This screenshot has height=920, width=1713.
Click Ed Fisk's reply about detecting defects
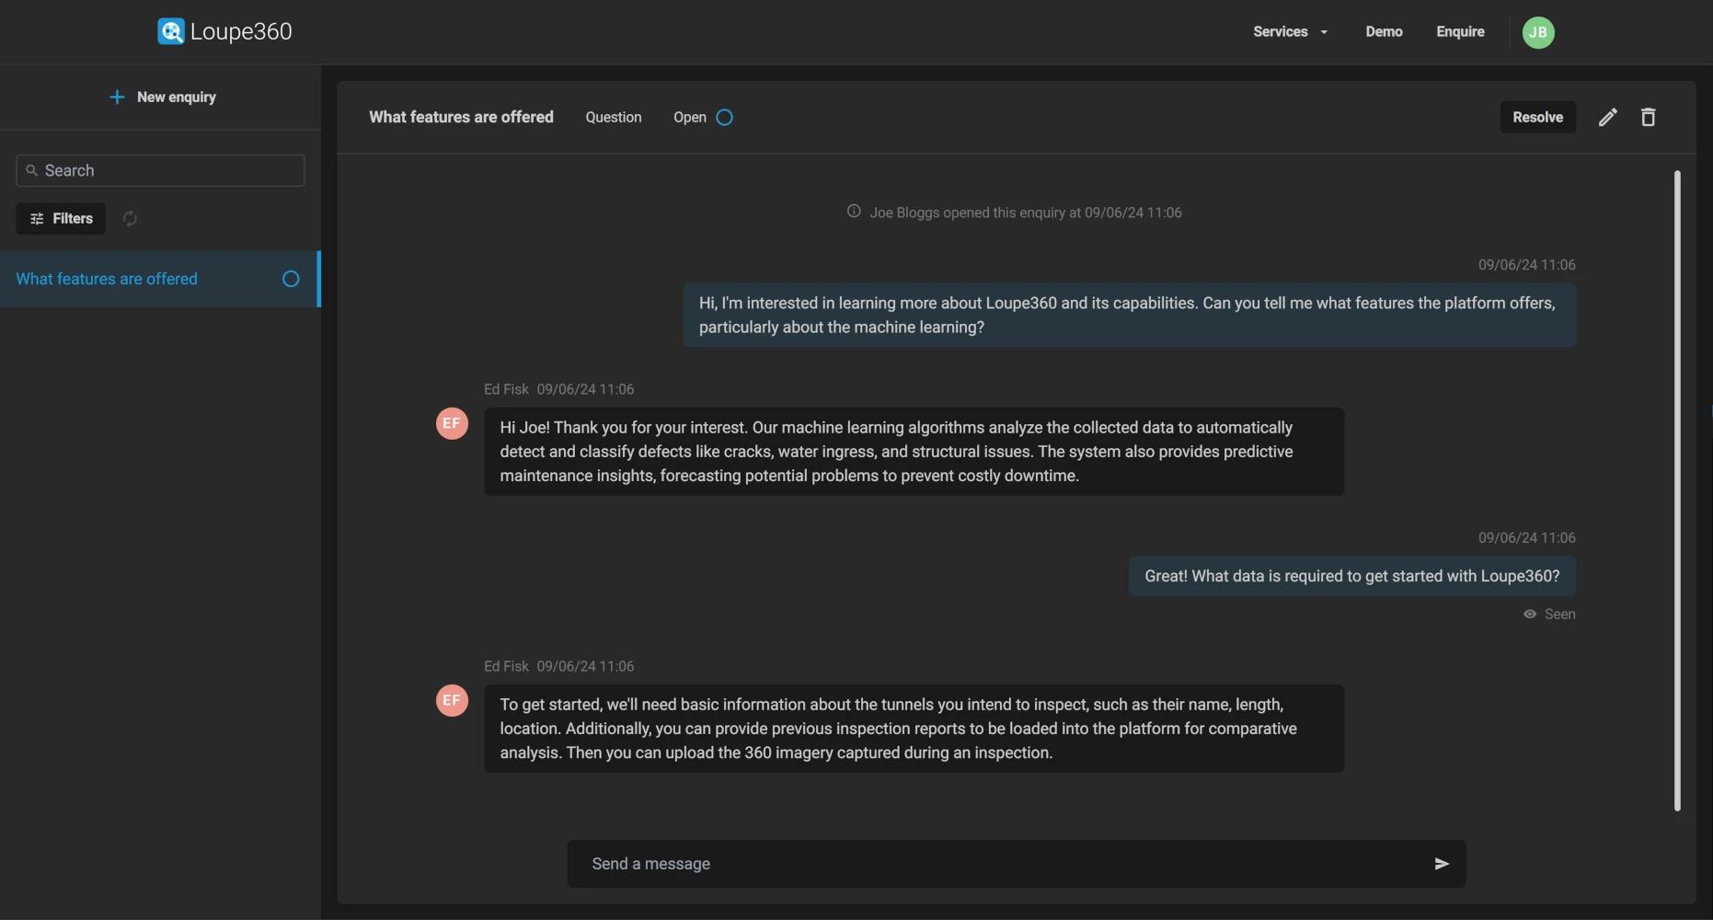tap(914, 452)
